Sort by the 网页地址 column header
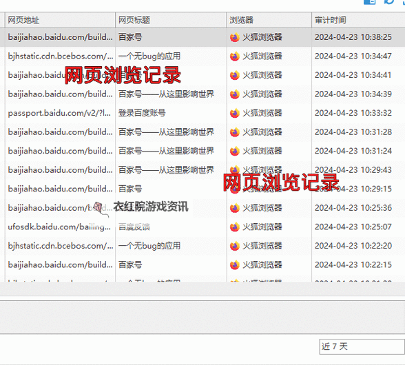Viewport: 405px width, 365px height. click(x=60, y=20)
